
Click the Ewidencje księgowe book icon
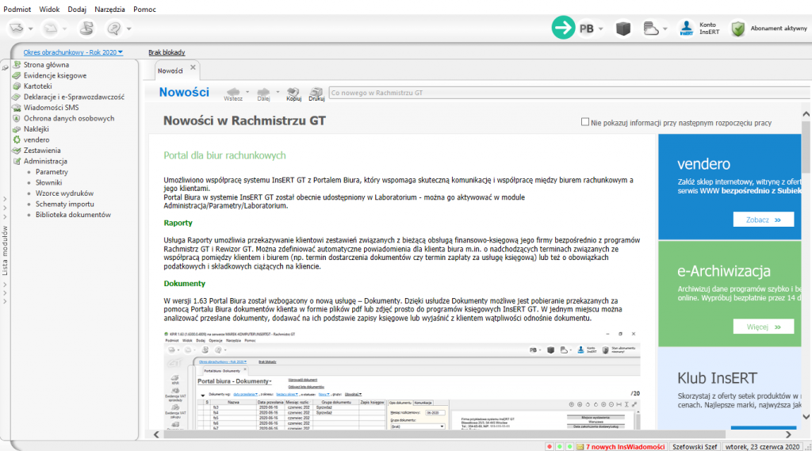[x=17, y=75]
